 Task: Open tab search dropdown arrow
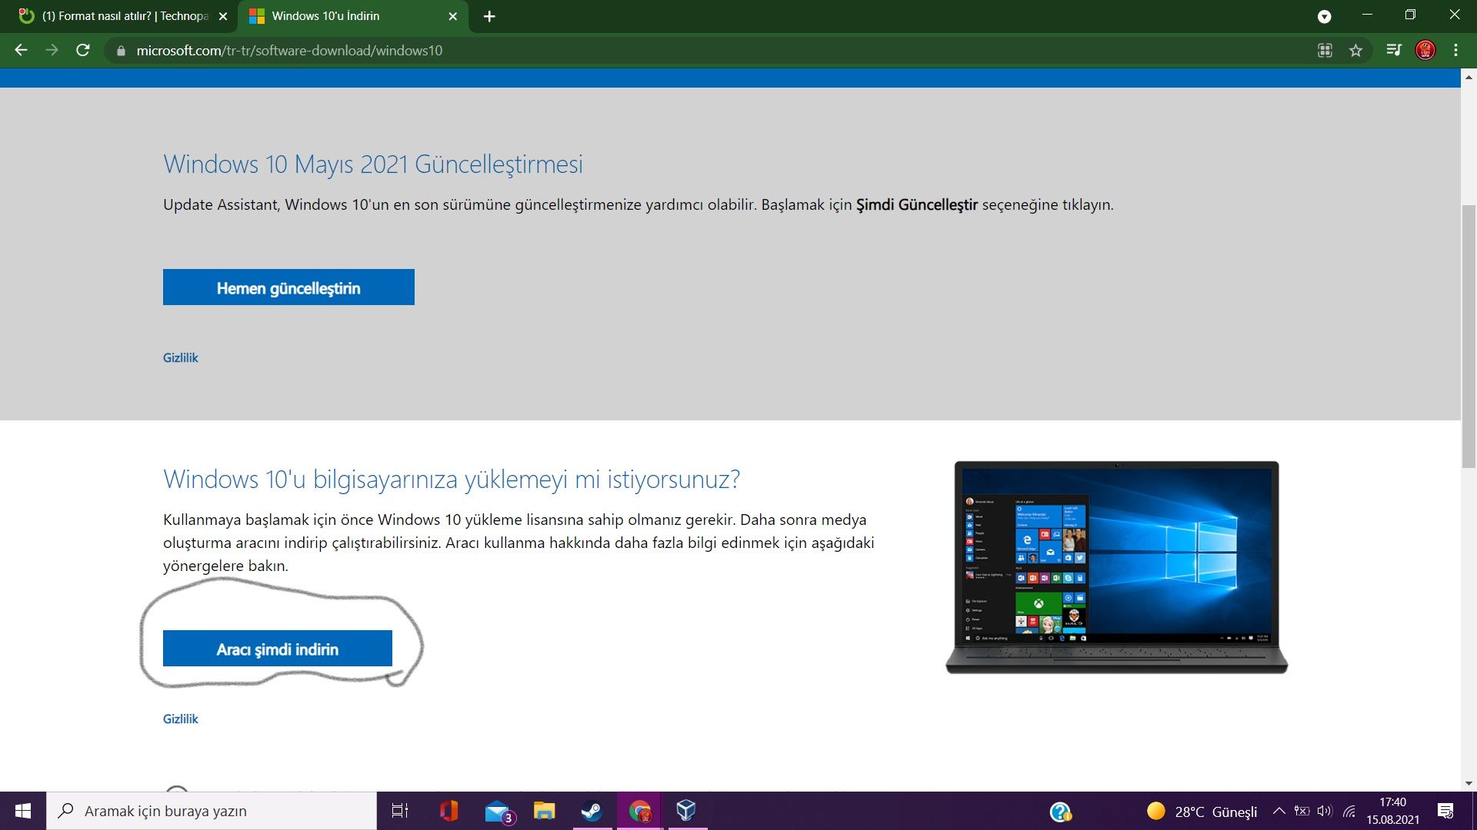point(1324,16)
